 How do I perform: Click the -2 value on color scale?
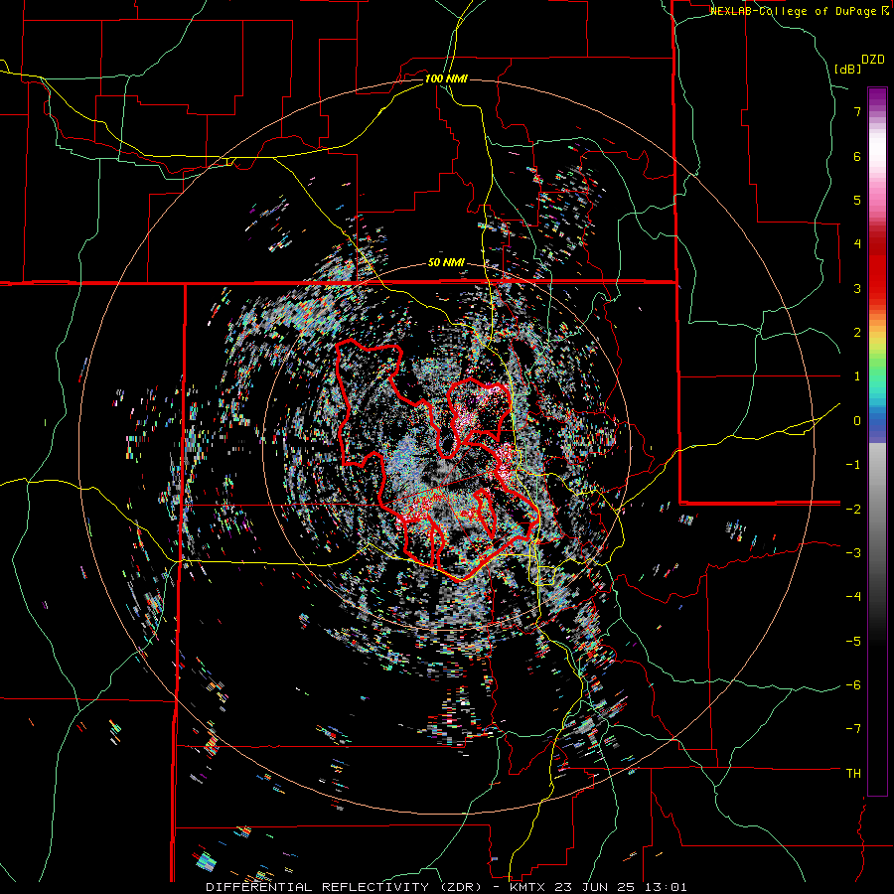(x=853, y=509)
